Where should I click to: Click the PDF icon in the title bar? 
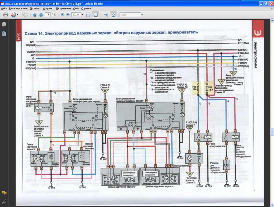click(x=2, y=4)
